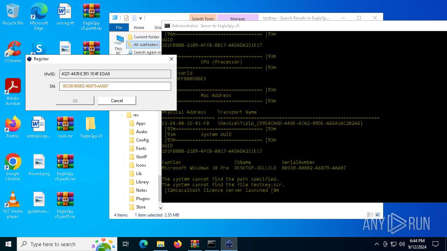Viewport: 447px width, 251px height.
Task: Open quick access toolbar customize dropdown
Action: (x=140, y=18)
